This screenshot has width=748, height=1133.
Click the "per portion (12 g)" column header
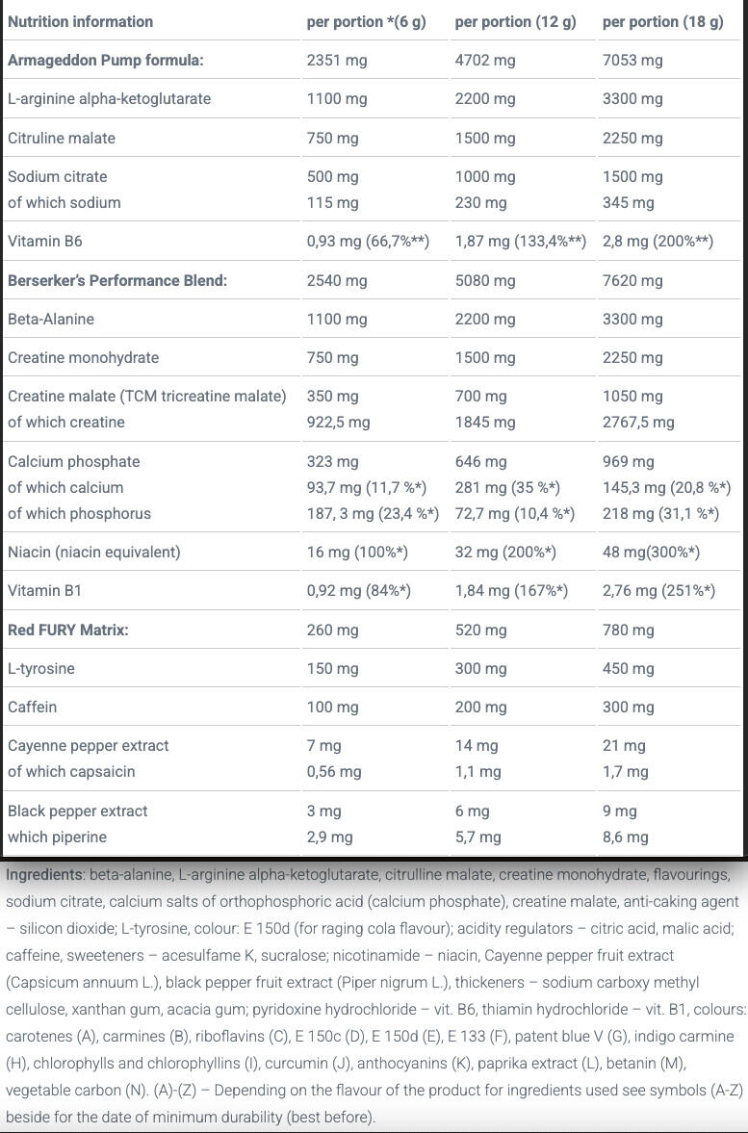(x=515, y=21)
